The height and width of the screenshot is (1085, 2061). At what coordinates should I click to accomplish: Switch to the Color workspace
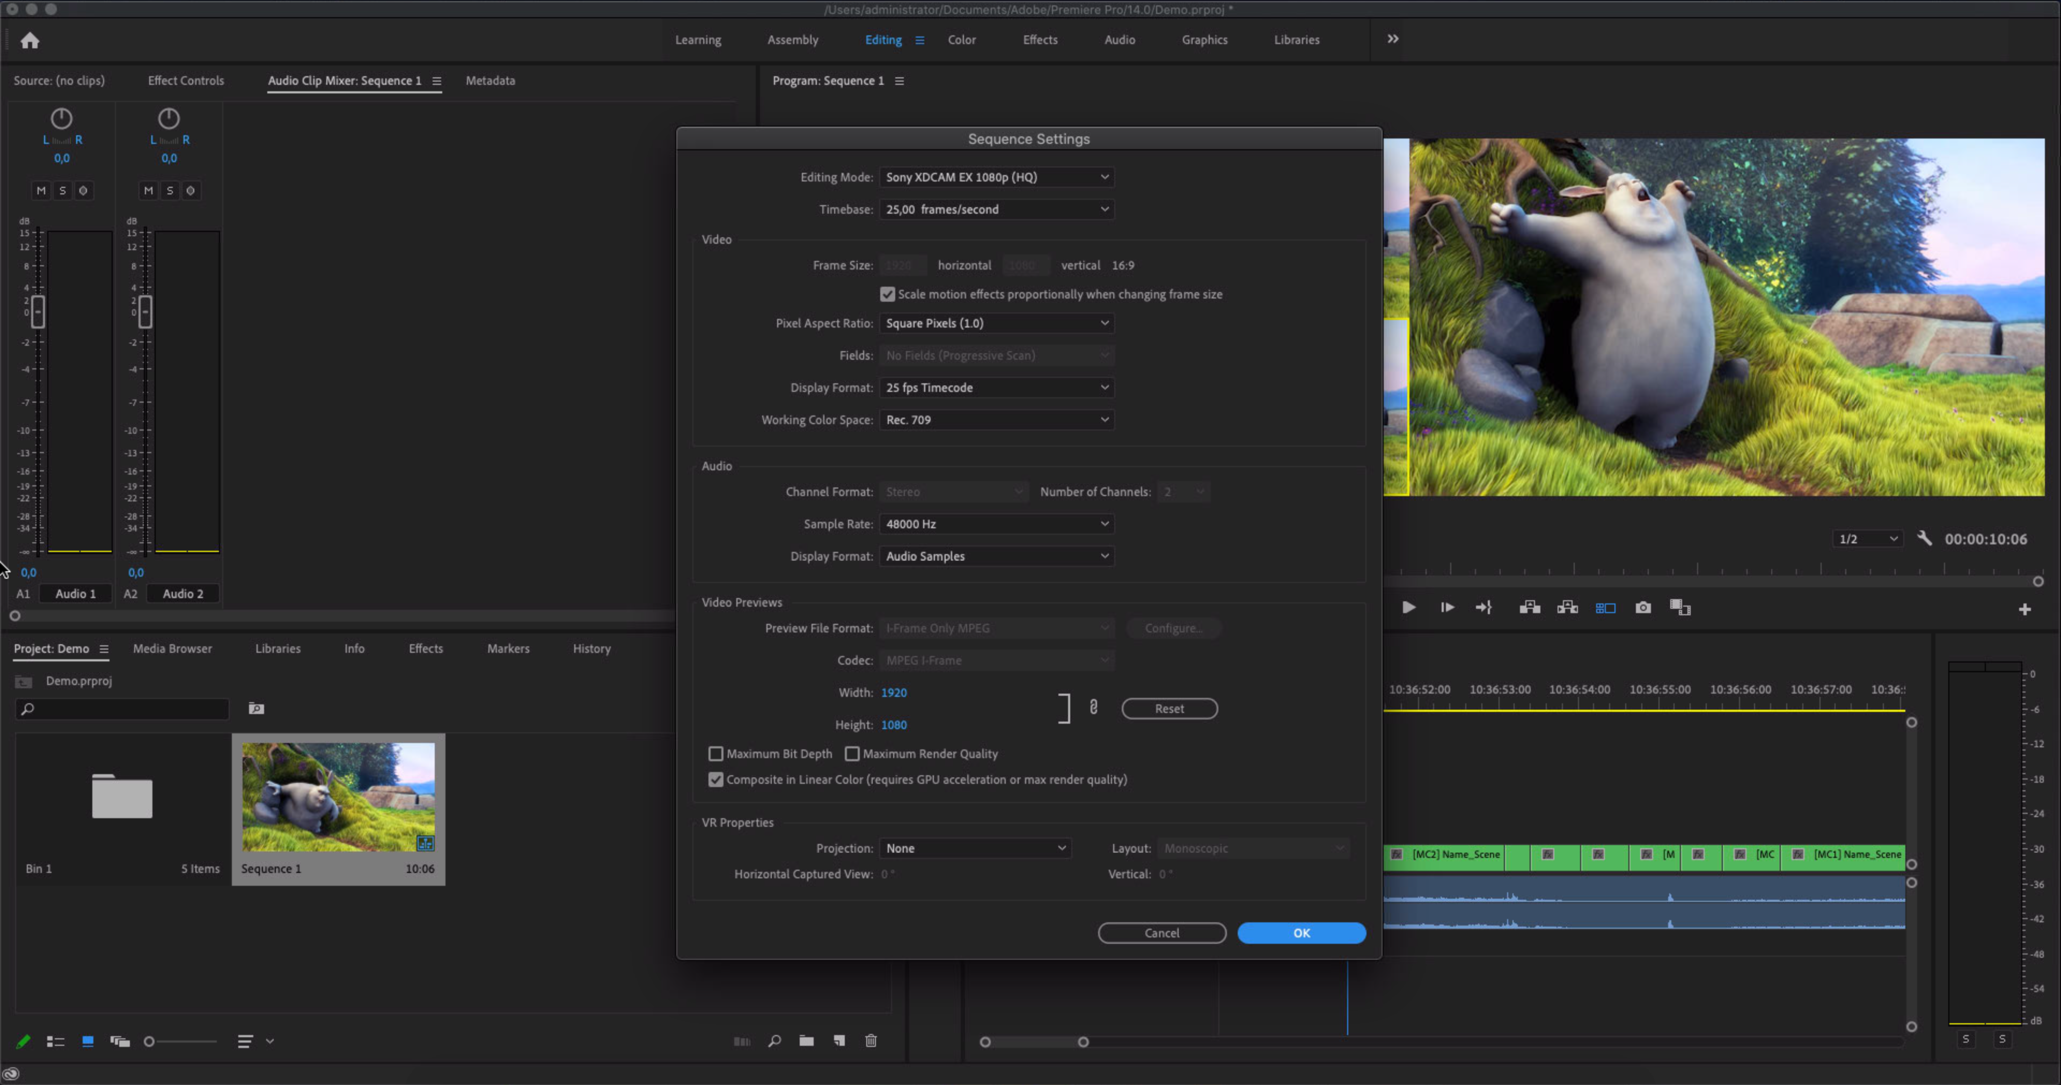(961, 40)
